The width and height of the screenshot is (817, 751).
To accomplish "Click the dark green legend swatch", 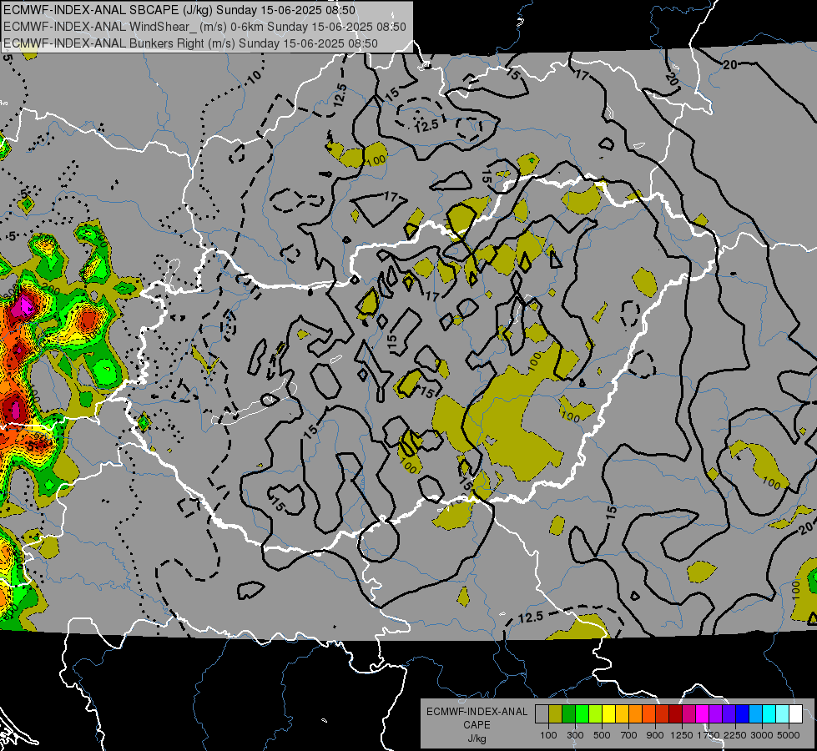I will pos(568,713).
